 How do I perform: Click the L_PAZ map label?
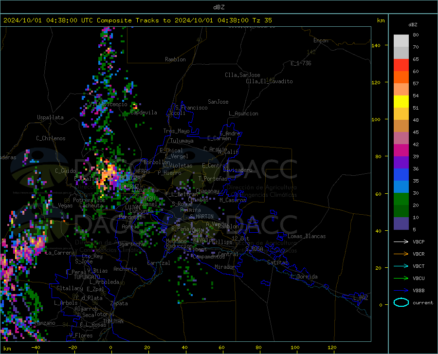(361, 298)
